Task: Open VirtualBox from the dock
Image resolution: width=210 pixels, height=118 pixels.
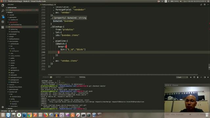Action: [94, 115]
